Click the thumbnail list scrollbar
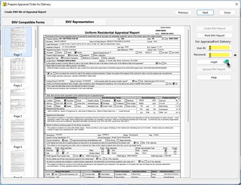Screen dimensions: 241x185 click(36, 39)
